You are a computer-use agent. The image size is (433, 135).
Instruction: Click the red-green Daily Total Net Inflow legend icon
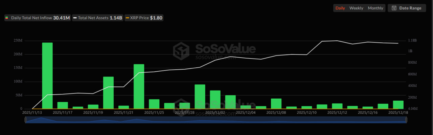(x=7, y=18)
